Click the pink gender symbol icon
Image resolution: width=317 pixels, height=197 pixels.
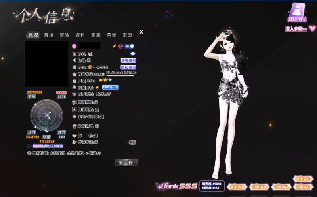click(74, 46)
